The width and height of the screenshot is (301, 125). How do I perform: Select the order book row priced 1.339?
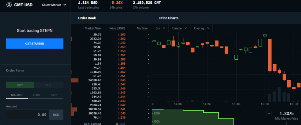coord(111,118)
